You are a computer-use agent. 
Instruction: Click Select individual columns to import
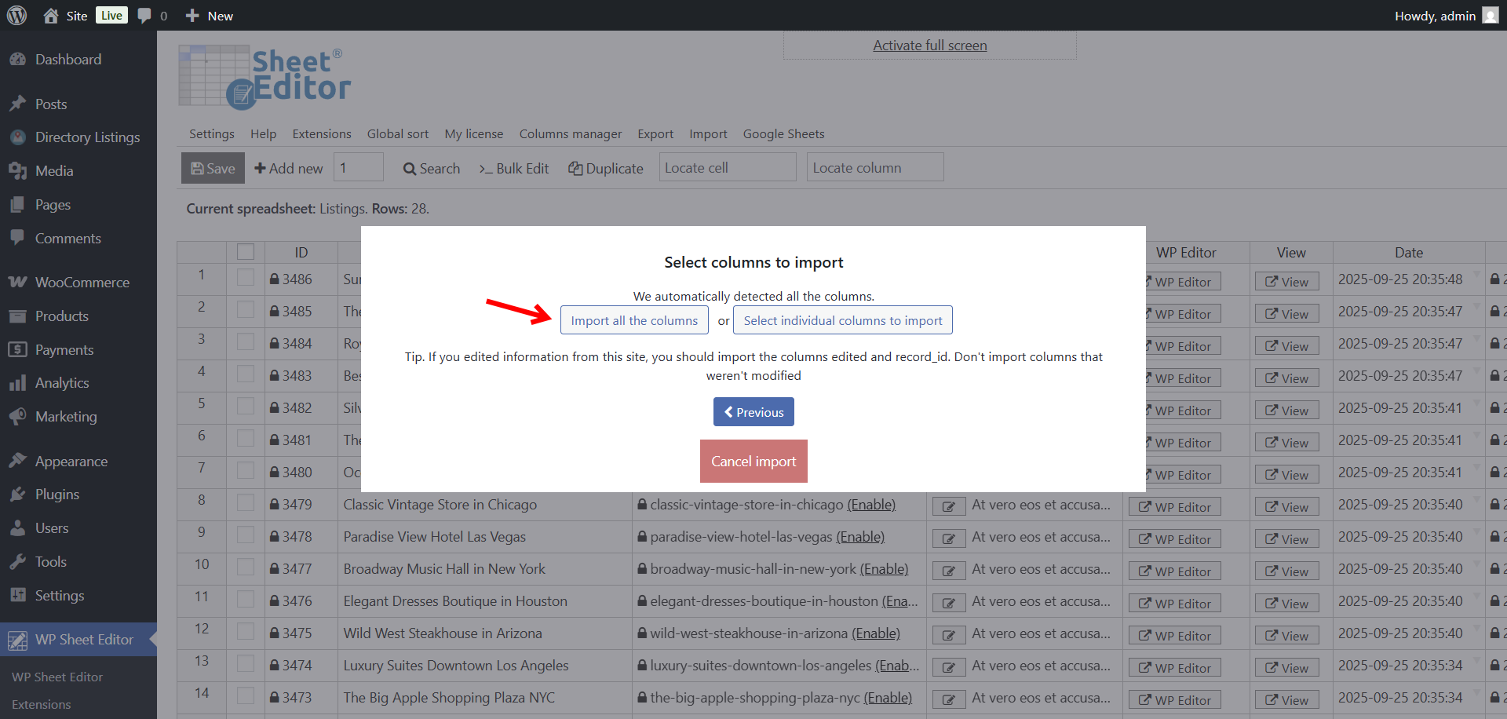point(843,320)
